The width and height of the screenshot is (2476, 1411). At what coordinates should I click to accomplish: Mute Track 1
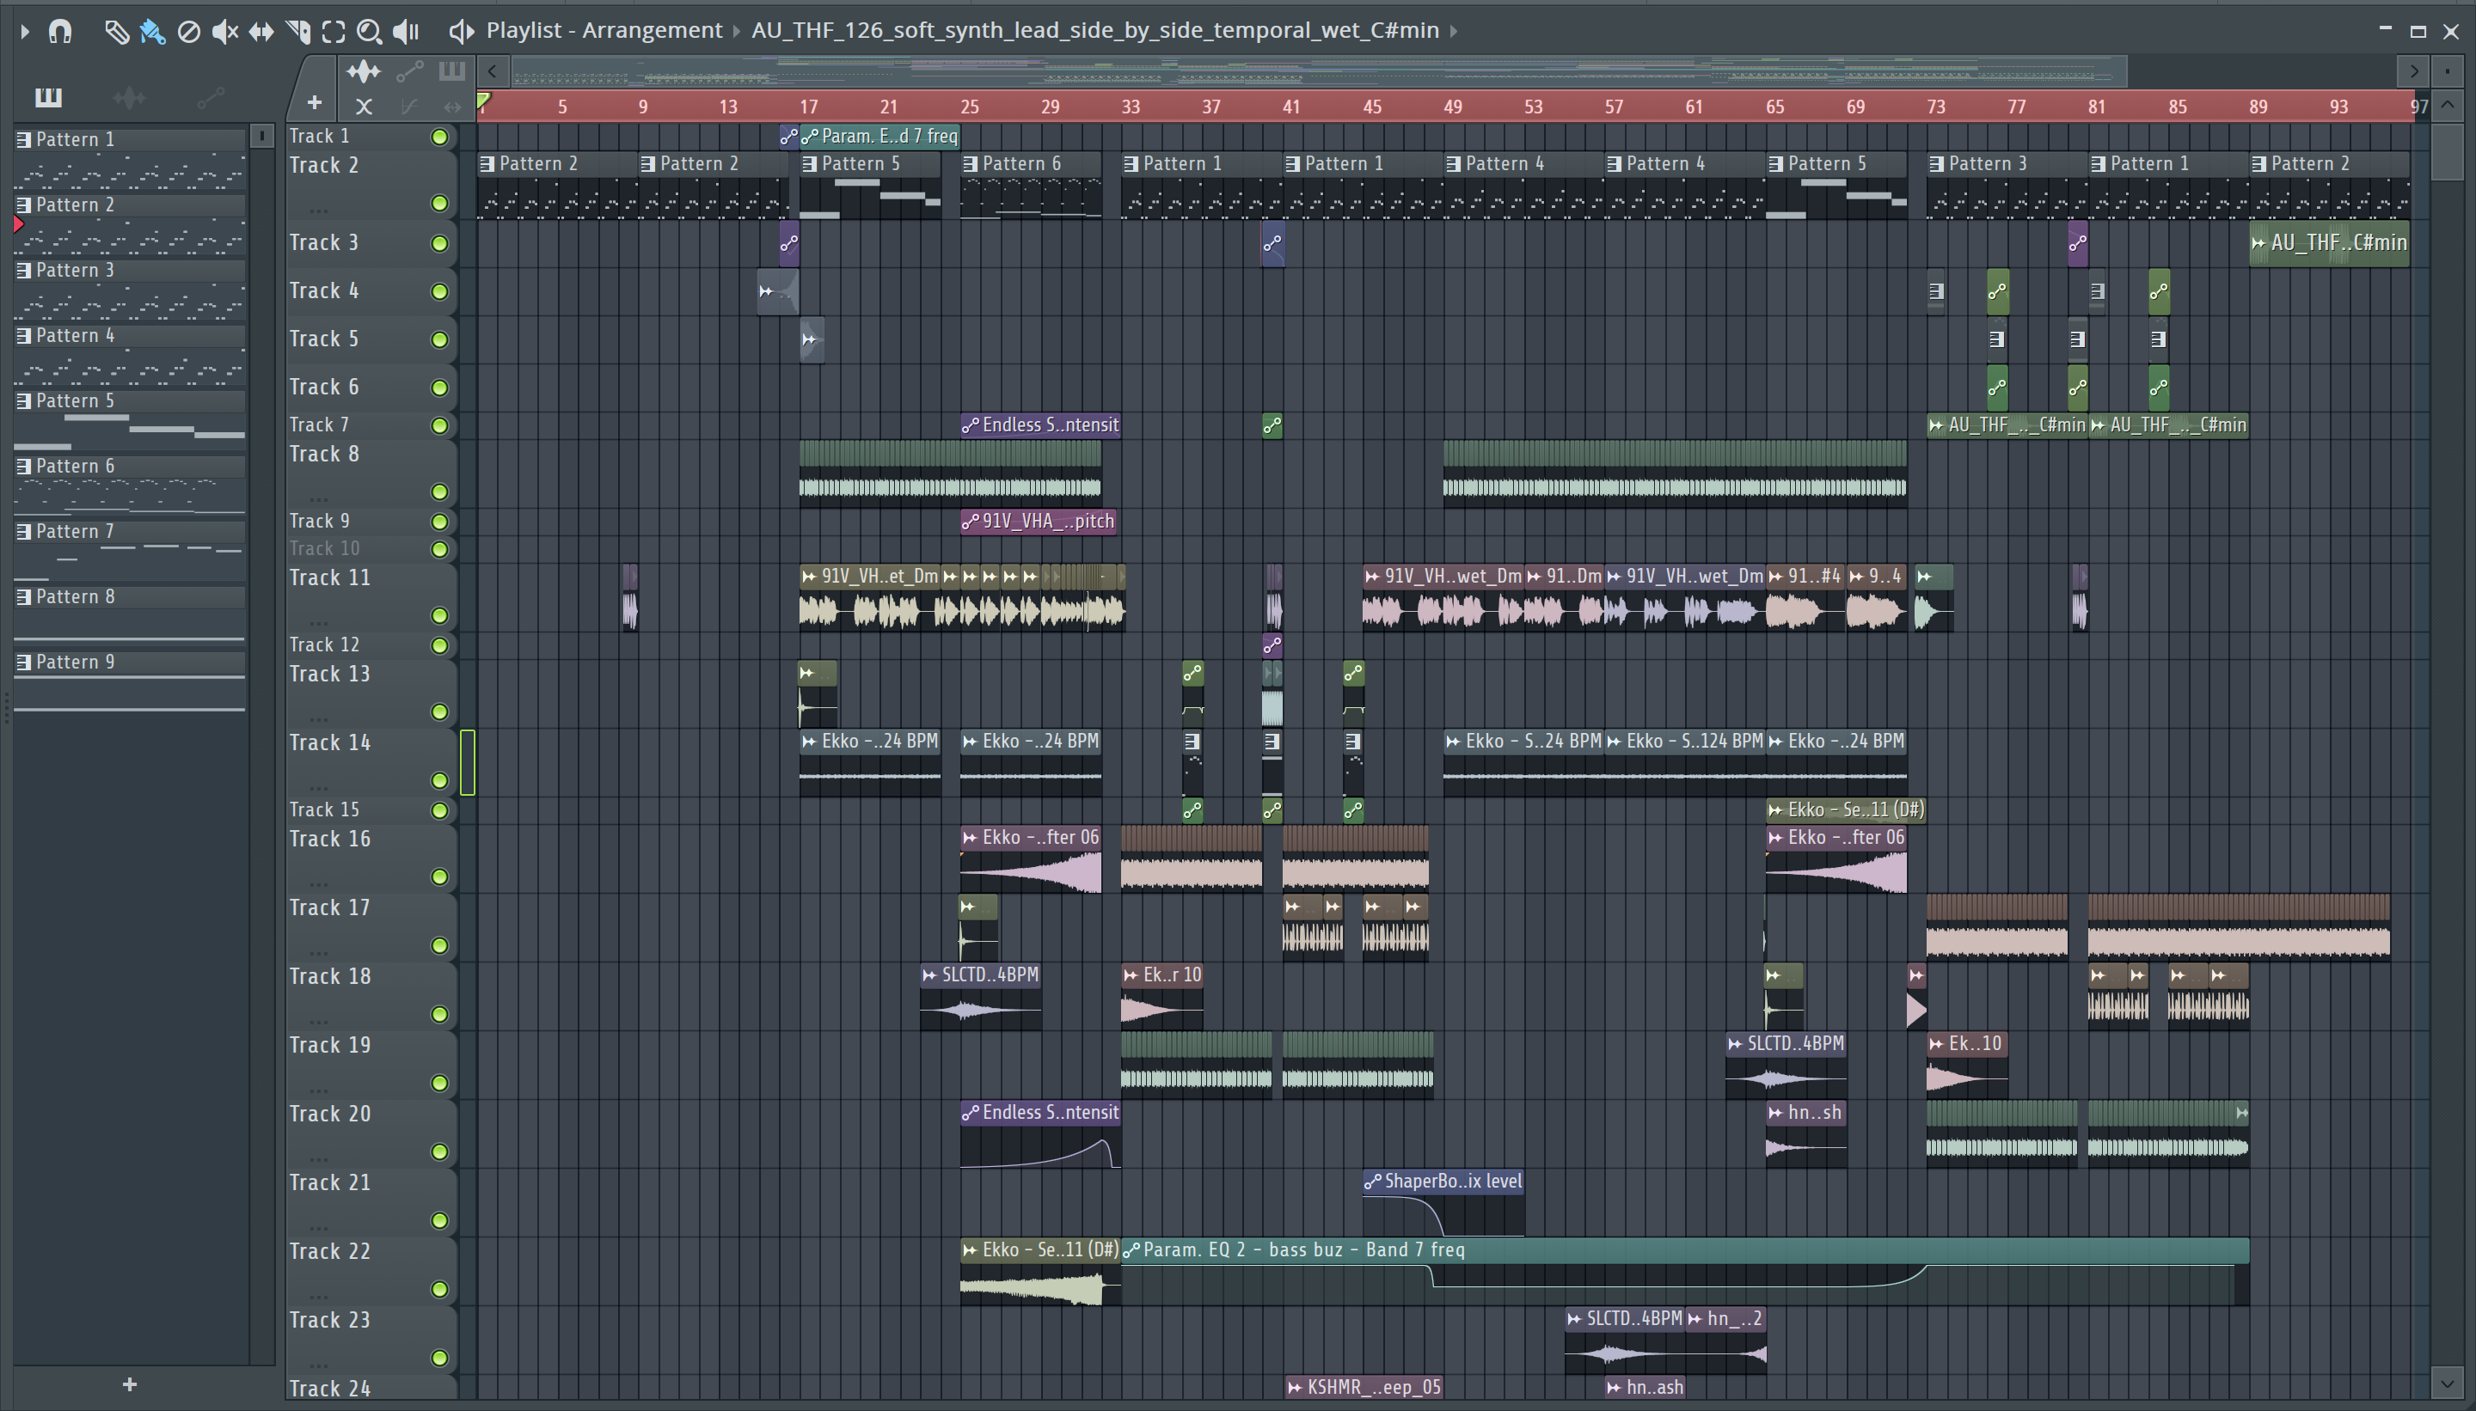pyautogui.click(x=439, y=137)
